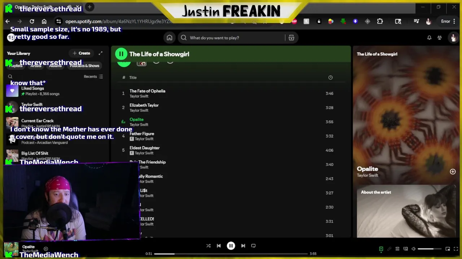The height and width of the screenshot is (259, 462).
Task: Open the mini player icon
Action: click(448, 249)
